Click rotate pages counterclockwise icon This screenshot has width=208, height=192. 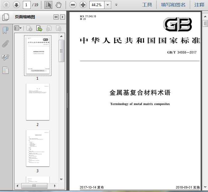49,28
